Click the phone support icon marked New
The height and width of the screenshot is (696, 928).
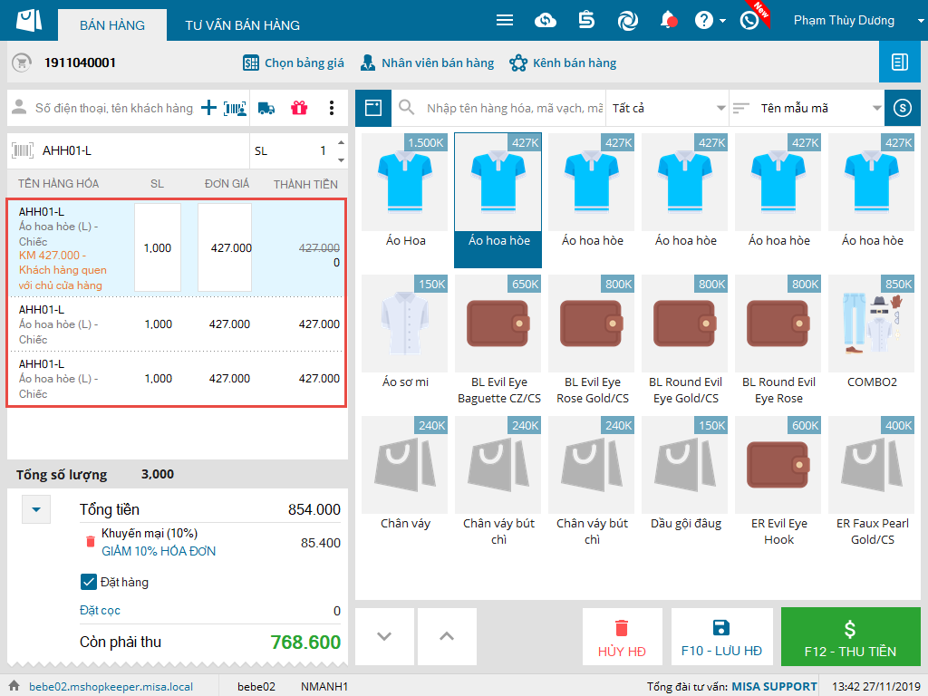pyautogui.click(x=749, y=21)
